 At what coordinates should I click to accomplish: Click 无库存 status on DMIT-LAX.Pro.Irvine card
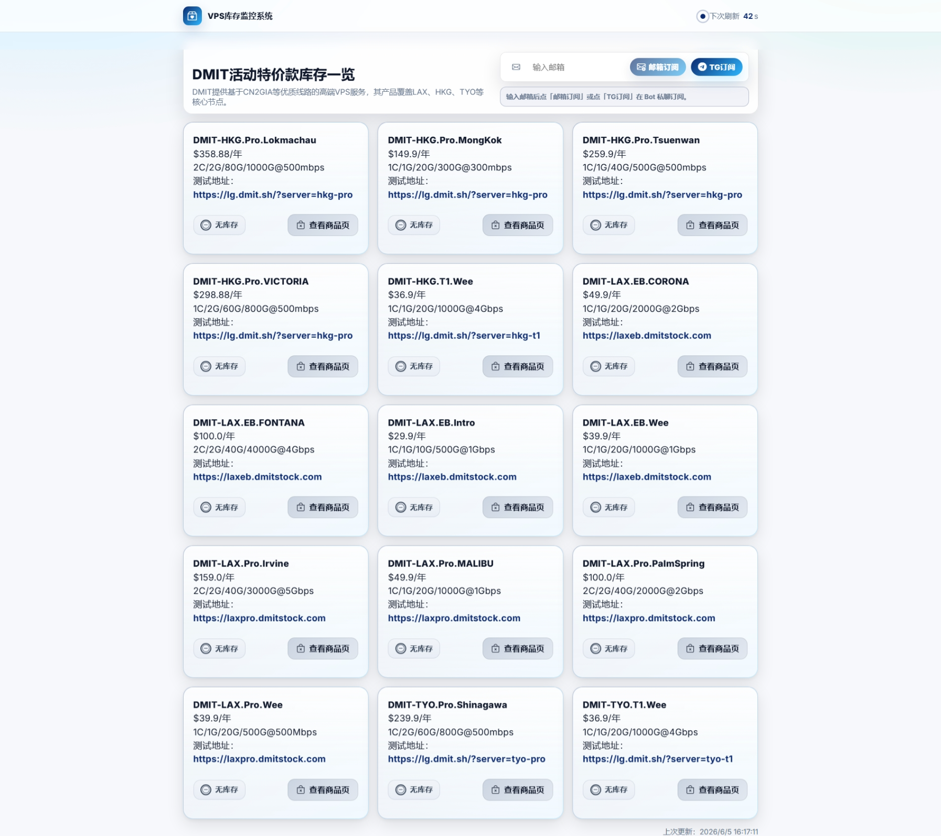219,648
